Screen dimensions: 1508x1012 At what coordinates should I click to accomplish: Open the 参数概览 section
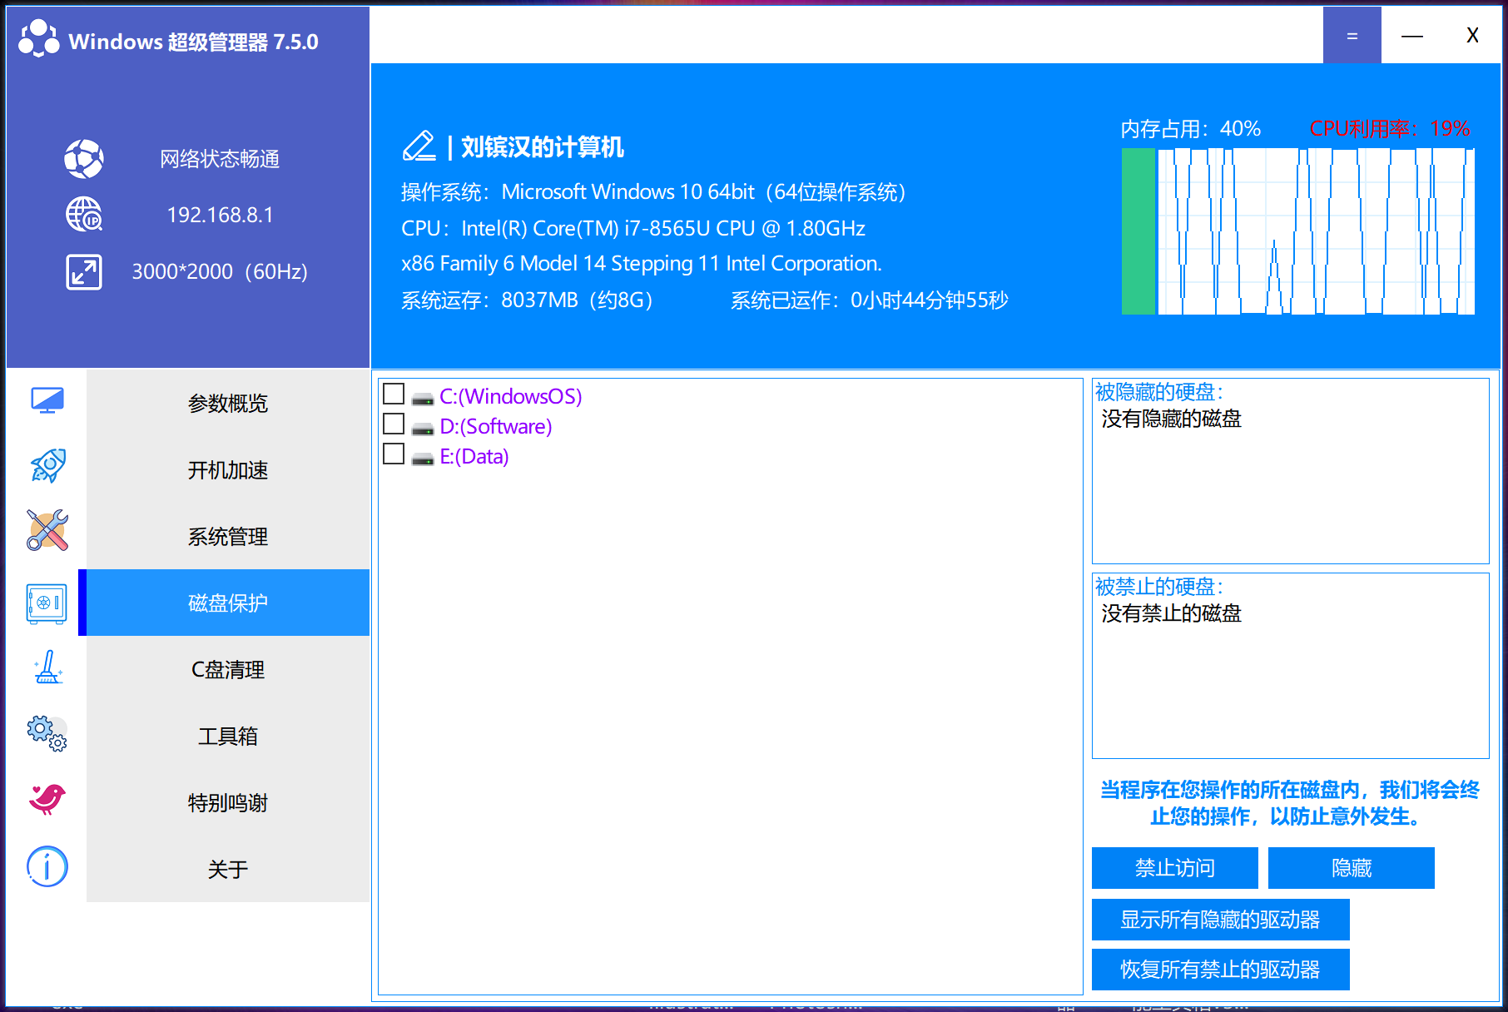pos(228,403)
